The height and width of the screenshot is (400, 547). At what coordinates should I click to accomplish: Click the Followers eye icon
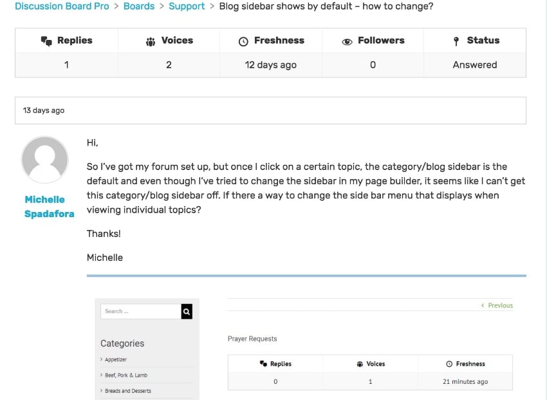(347, 41)
